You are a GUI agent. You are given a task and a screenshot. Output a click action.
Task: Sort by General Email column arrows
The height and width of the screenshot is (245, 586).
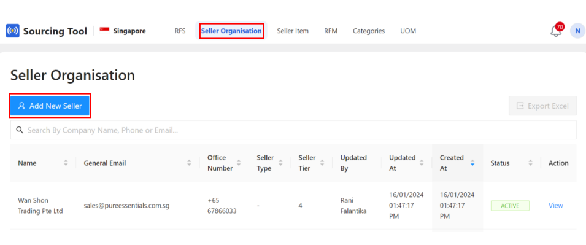pos(189,163)
